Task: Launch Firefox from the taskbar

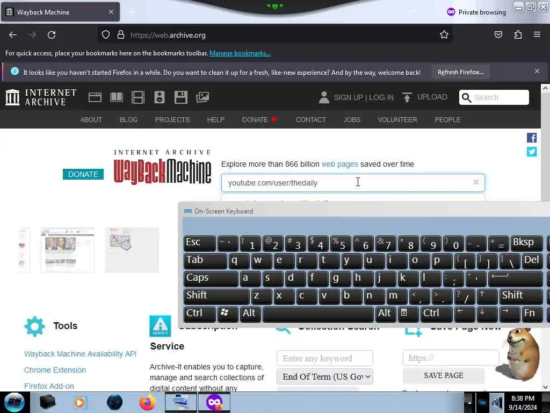Action: (147, 402)
